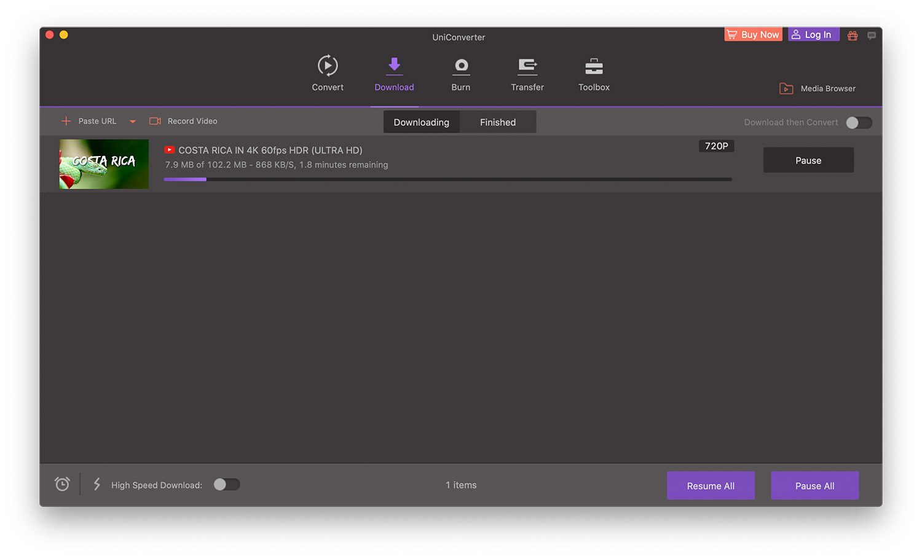Open the Transfer section icon
This screenshot has height=559, width=922.
pos(527,66)
